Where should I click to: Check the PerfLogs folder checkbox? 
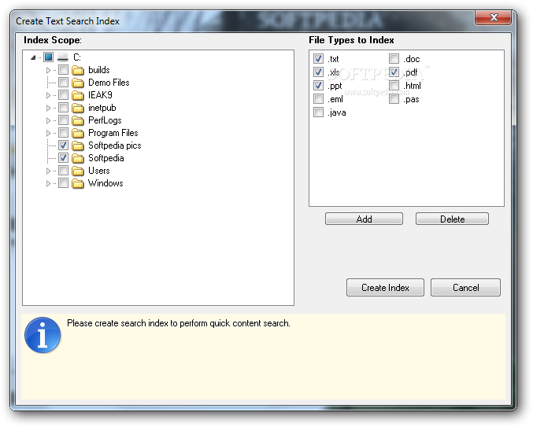(63, 120)
